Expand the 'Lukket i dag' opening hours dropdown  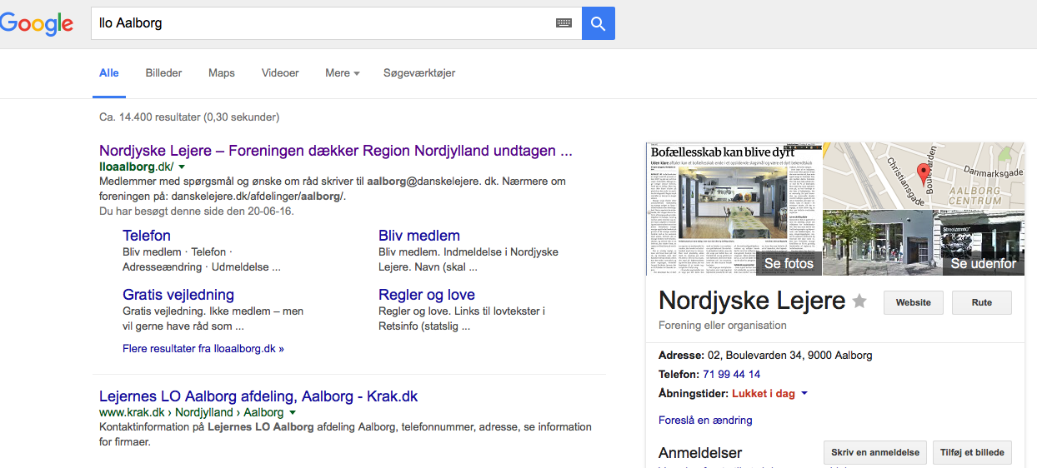[x=769, y=393]
